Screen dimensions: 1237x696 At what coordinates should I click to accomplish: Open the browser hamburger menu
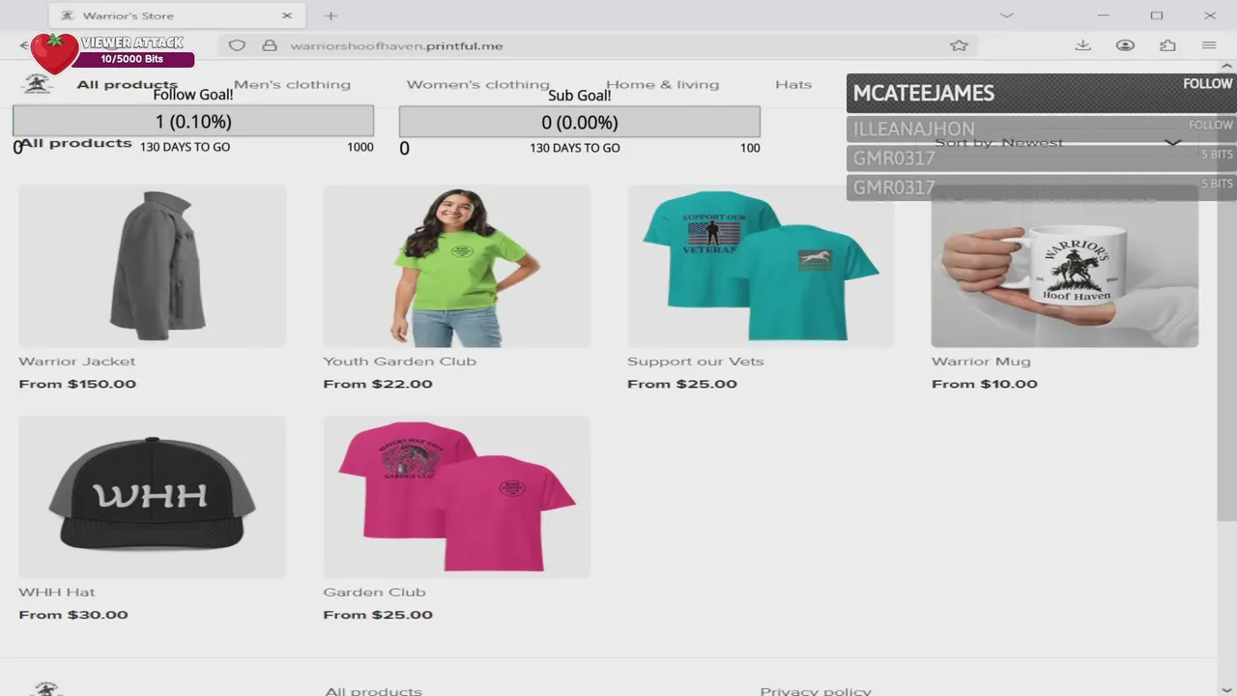(1209, 45)
